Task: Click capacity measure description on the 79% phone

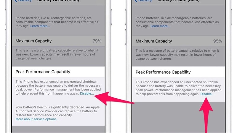Action: [57, 54]
